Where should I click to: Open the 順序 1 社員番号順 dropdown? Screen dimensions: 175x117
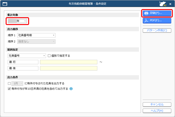pos(36,35)
